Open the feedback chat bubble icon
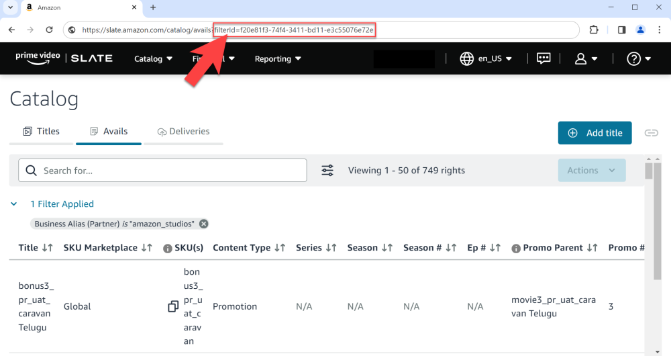The height and width of the screenshot is (356, 671). point(544,58)
